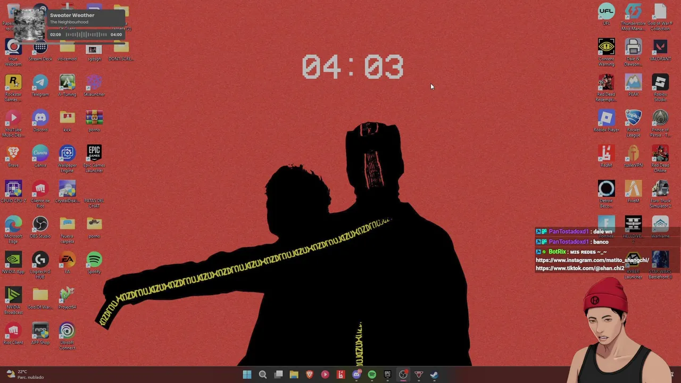Open the Content Warning game shortcut
Viewport: 681px width, 383px height.
(606, 52)
